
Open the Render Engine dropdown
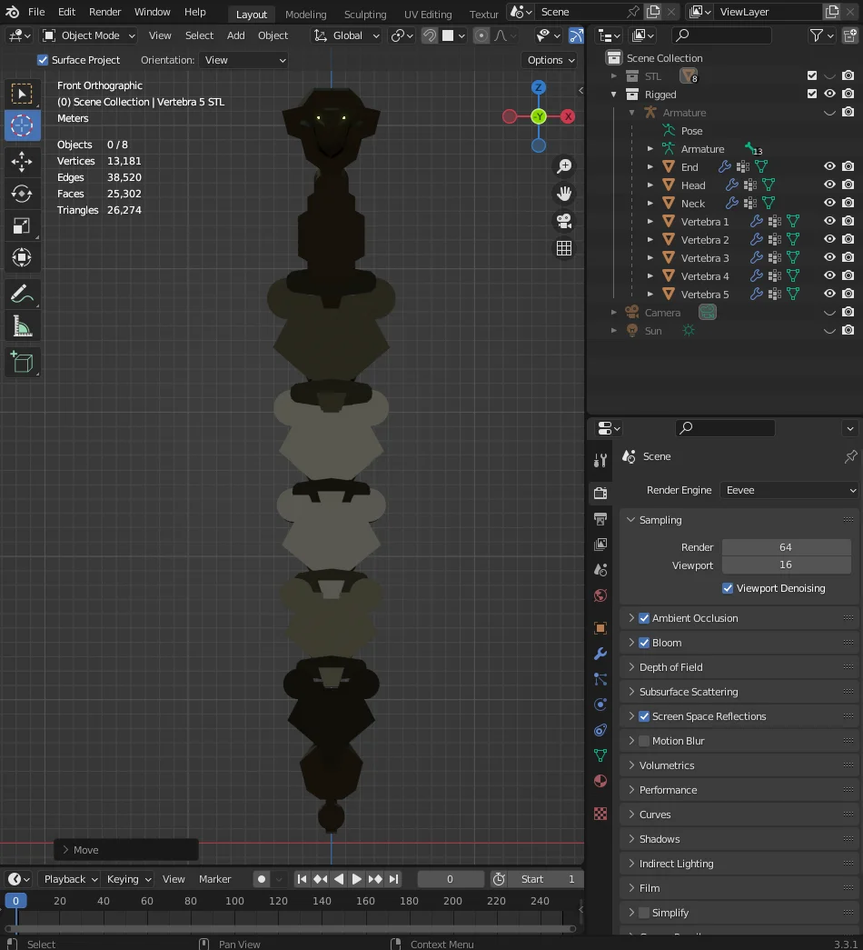789,490
